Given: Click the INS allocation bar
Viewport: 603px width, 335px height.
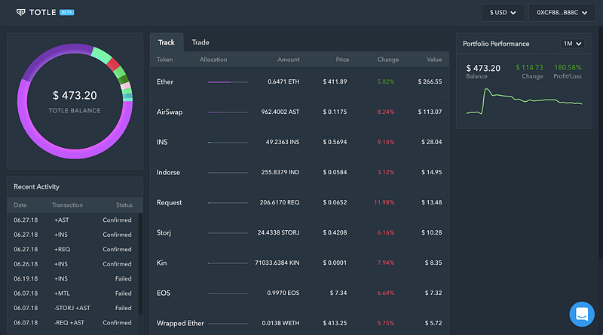Looking at the screenshot, I should click(x=228, y=143).
